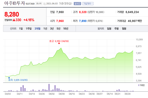This screenshot has height=98, width=148.
Task: Click the 6,741 price axis label
Action: pyautogui.click(x=139, y=60)
